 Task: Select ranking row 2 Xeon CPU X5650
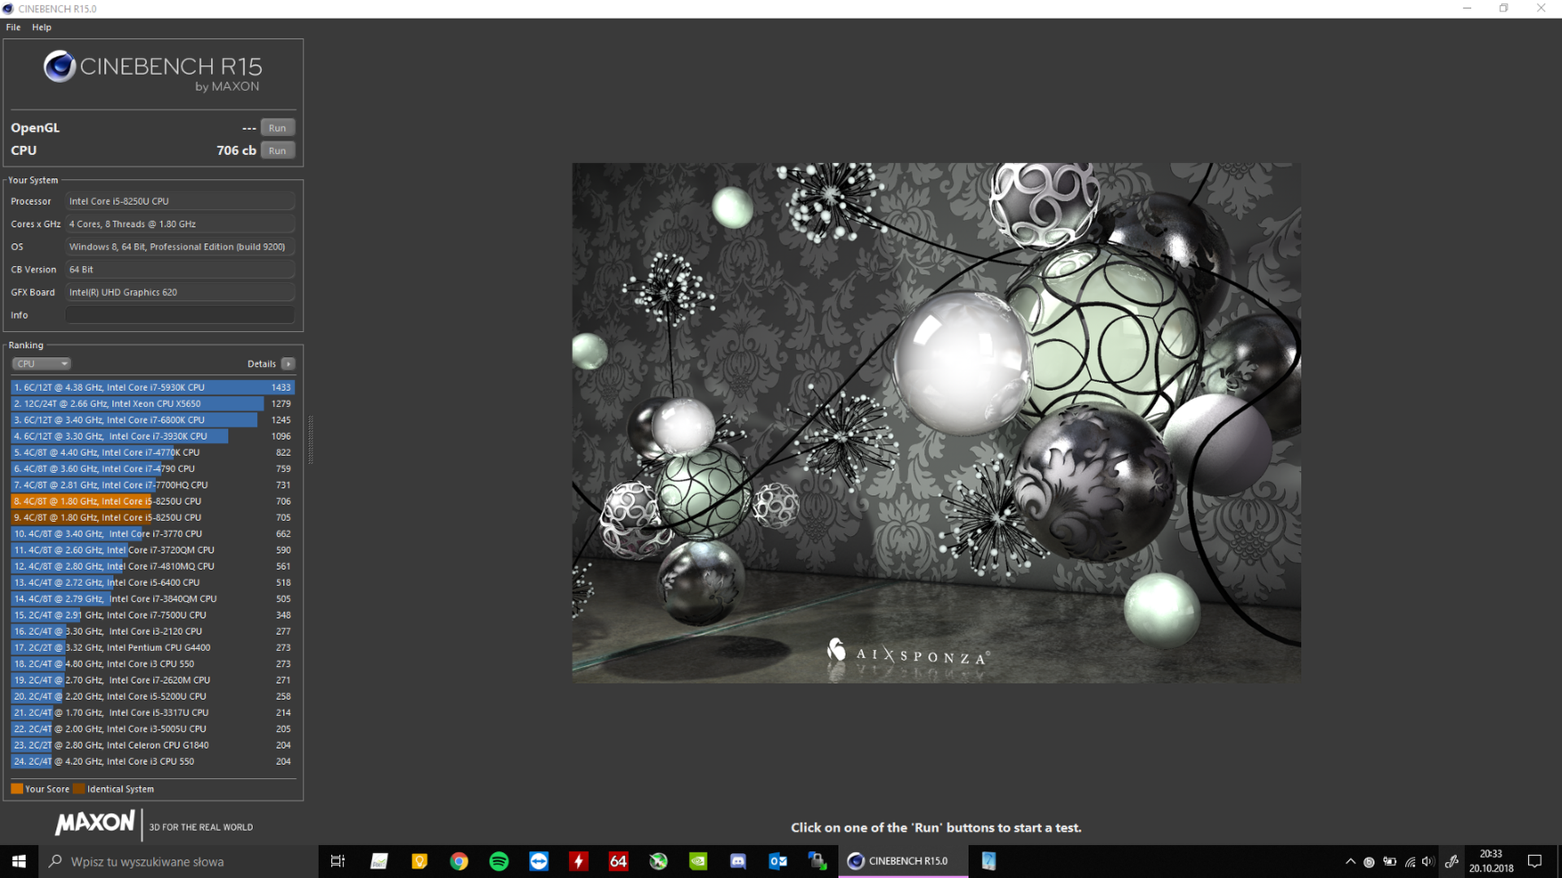(153, 403)
